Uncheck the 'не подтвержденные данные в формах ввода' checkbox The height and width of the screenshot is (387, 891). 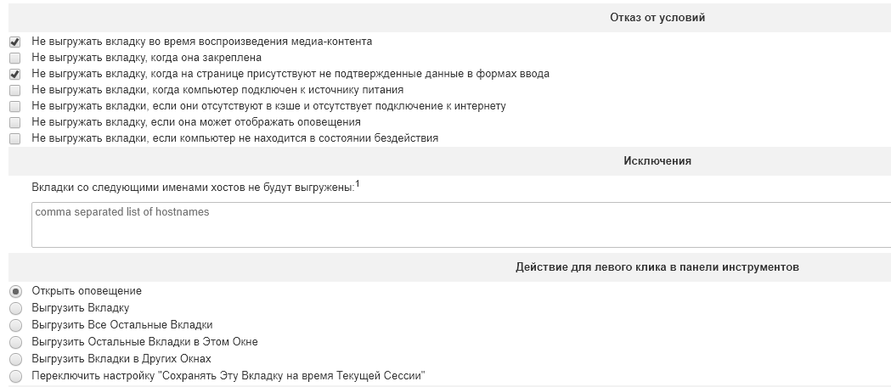coord(14,74)
